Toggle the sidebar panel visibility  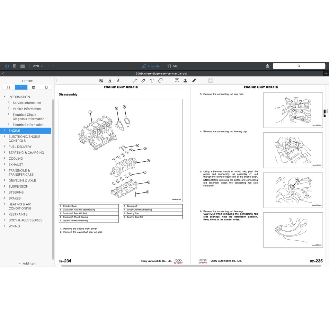pos(7,66)
